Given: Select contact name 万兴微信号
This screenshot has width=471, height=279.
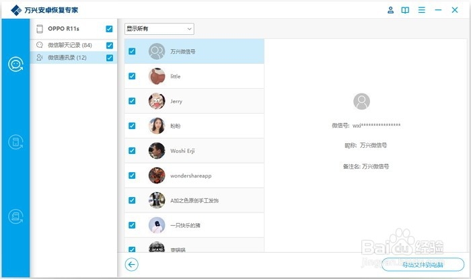Looking at the screenshot, I should [182, 52].
